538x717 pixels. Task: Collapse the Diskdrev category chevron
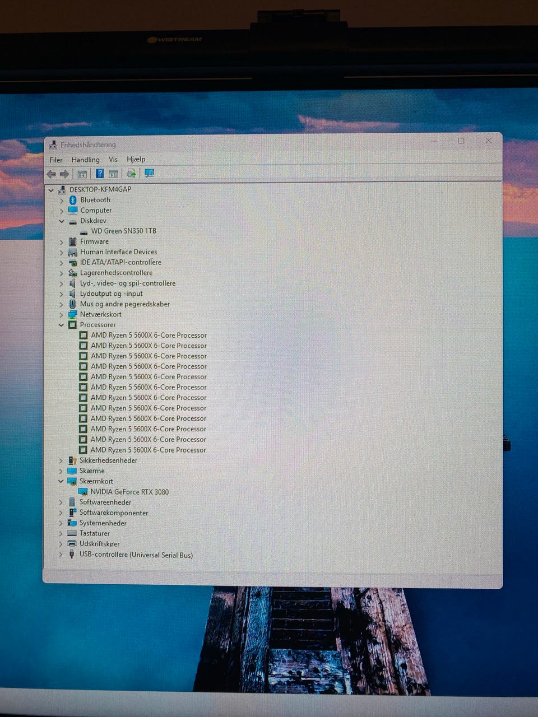[62, 221]
